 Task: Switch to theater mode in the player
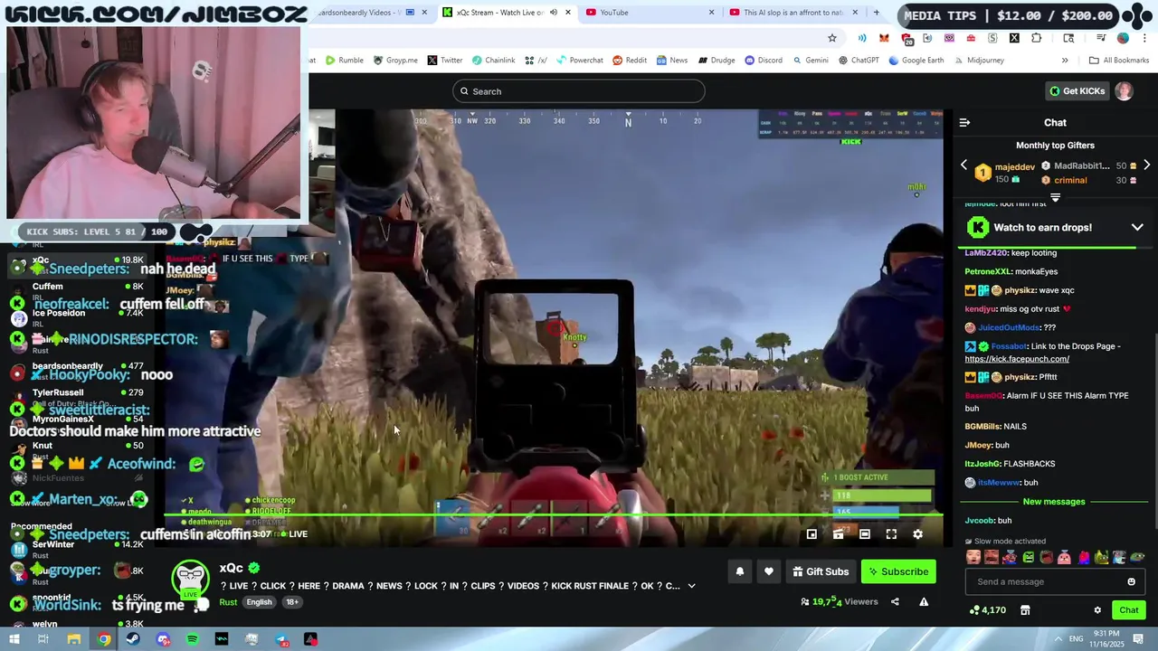[864, 534]
